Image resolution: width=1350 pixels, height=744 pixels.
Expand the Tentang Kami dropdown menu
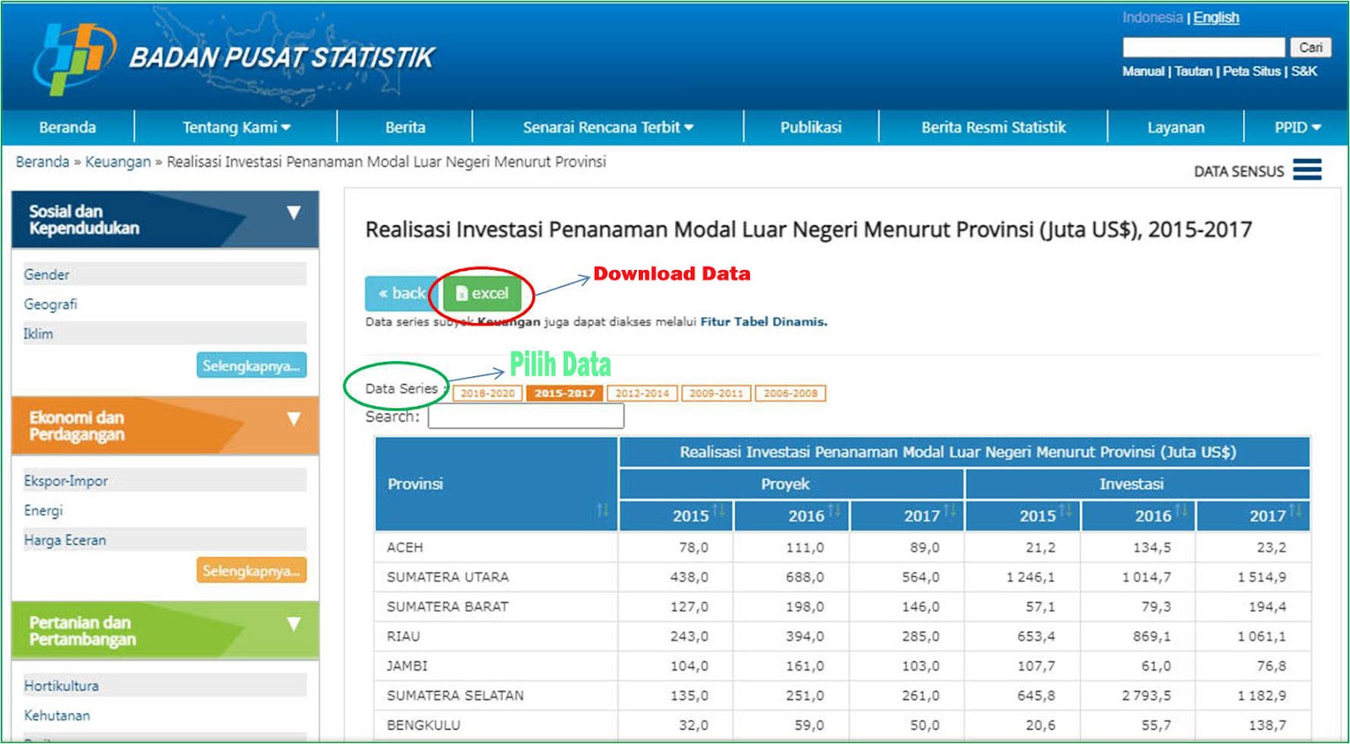tap(236, 127)
